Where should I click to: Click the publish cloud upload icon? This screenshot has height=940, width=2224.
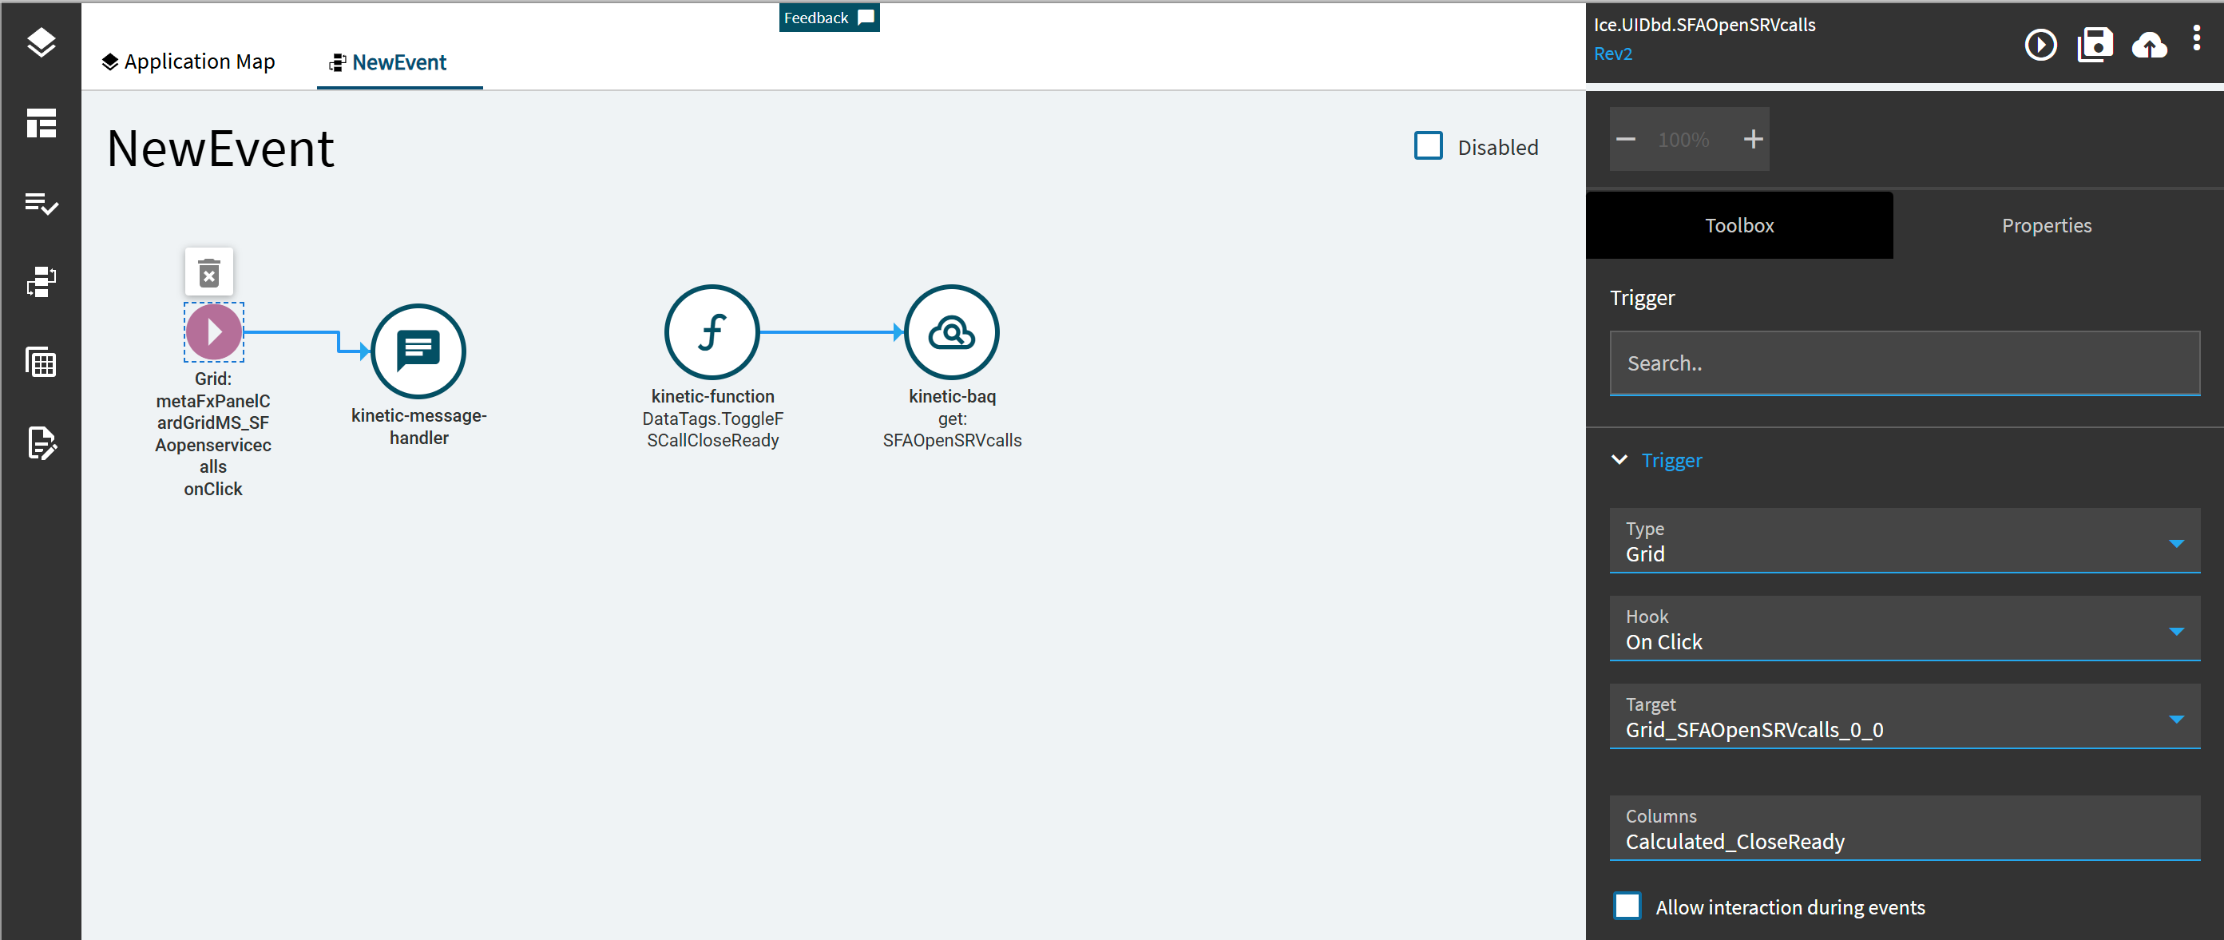(2149, 45)
